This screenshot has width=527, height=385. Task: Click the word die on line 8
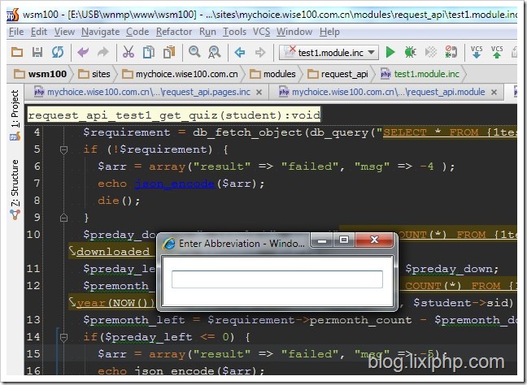pos(108,201)
